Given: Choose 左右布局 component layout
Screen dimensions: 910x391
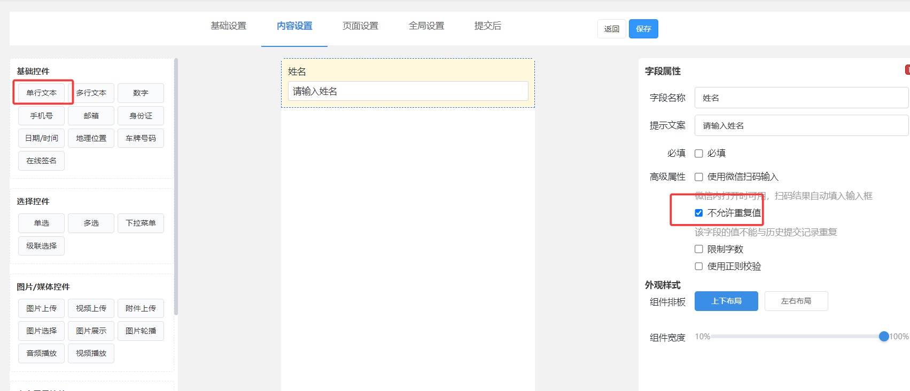Looking at the screenshot, I should [796, 301].
